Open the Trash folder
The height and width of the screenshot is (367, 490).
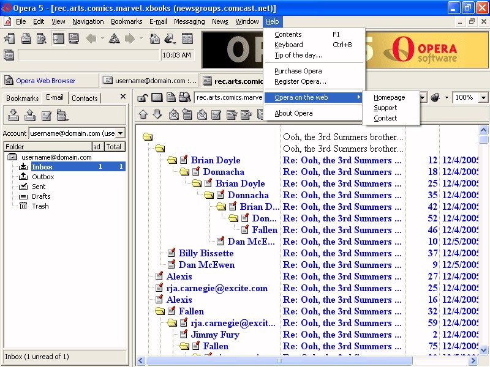point(40,206)
